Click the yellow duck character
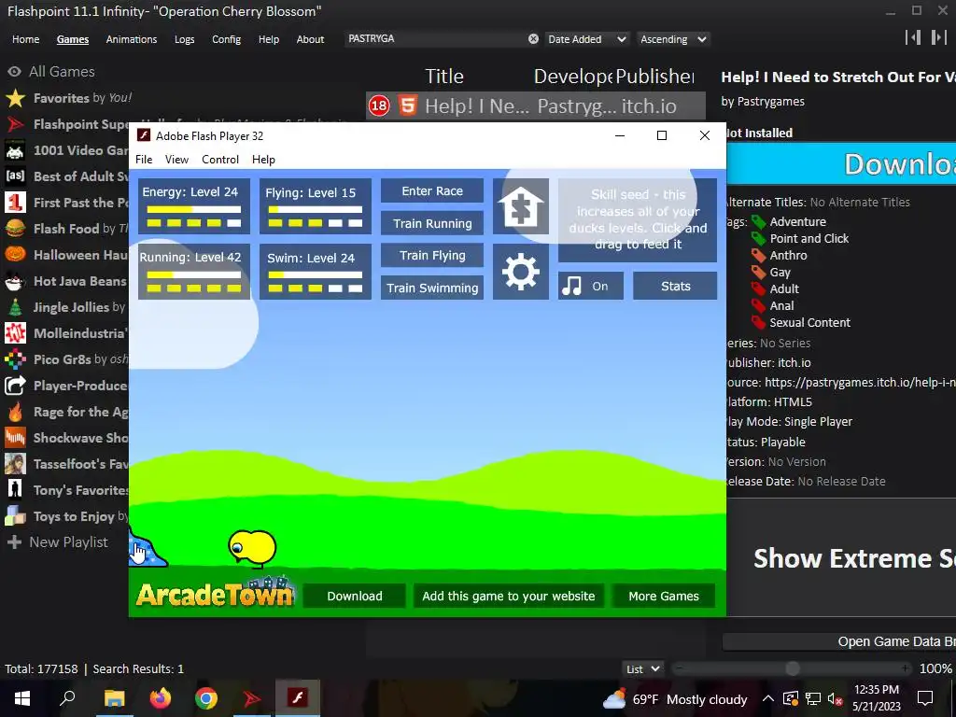Image resolution: width=956 pixels, height=717 pixels. click(252, 547)
